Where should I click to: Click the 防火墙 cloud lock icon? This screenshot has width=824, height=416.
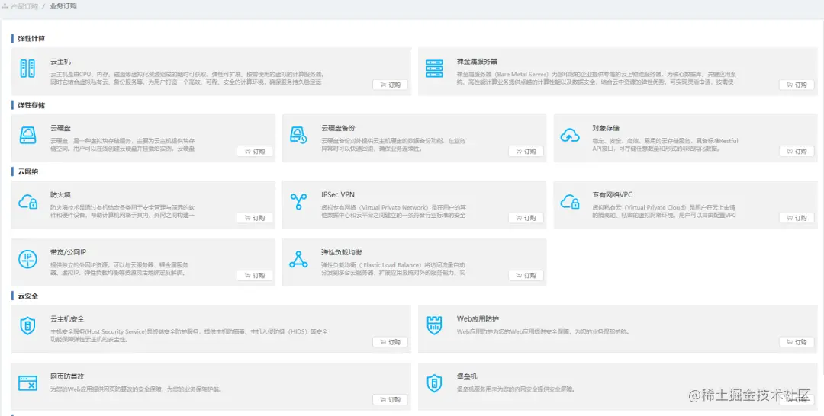[x=27, y=201]
